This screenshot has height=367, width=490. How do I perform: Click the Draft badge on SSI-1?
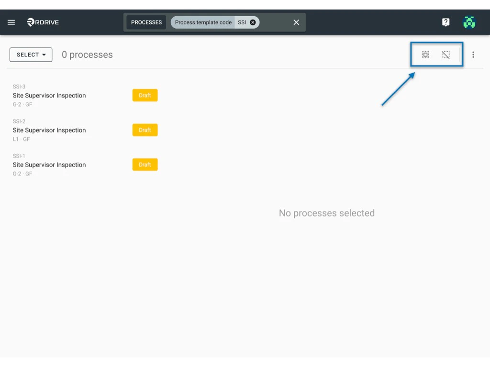pyautogui.click(x=145, y=164)
